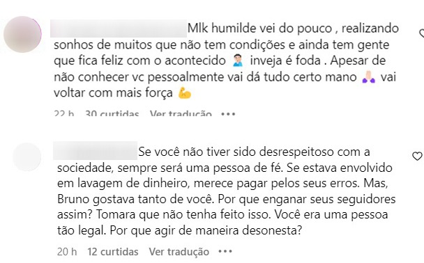Open more options beside 12 curtidas comment
The width and height of the screenshot is (424, 263).
[x=225, y=252]
